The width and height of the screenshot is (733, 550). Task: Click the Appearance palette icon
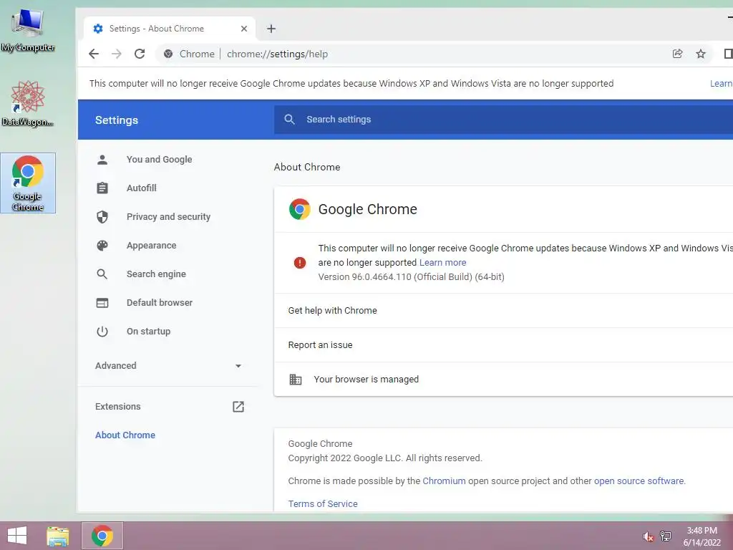pos(102,246)
